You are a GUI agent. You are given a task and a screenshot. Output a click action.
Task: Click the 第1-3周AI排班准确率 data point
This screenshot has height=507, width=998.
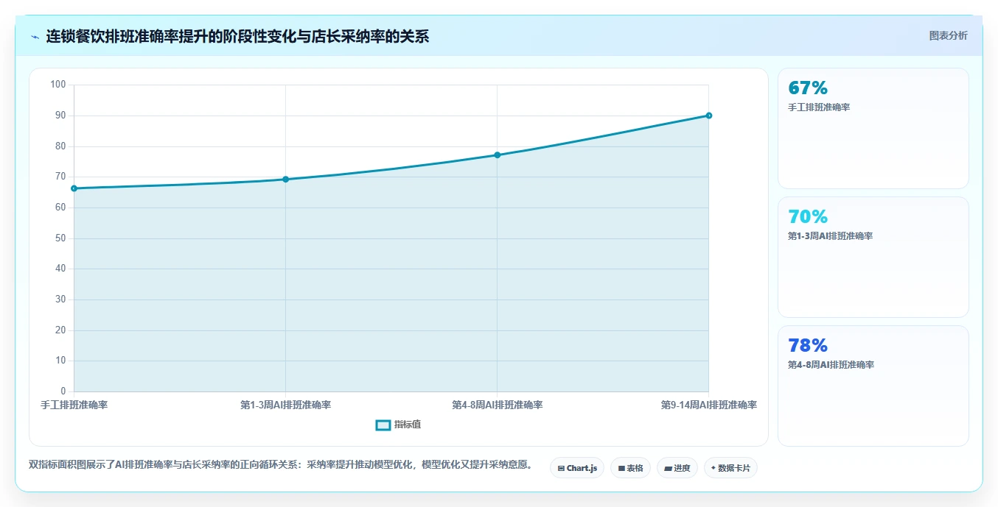285,180
